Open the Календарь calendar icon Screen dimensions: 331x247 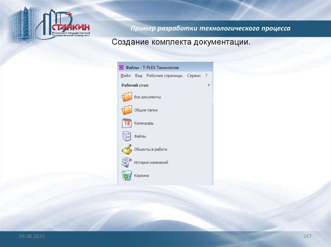tap(127, 123)
